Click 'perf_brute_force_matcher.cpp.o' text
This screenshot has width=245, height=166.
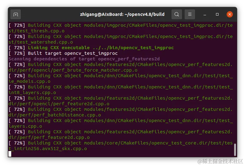tap(95, 70)
